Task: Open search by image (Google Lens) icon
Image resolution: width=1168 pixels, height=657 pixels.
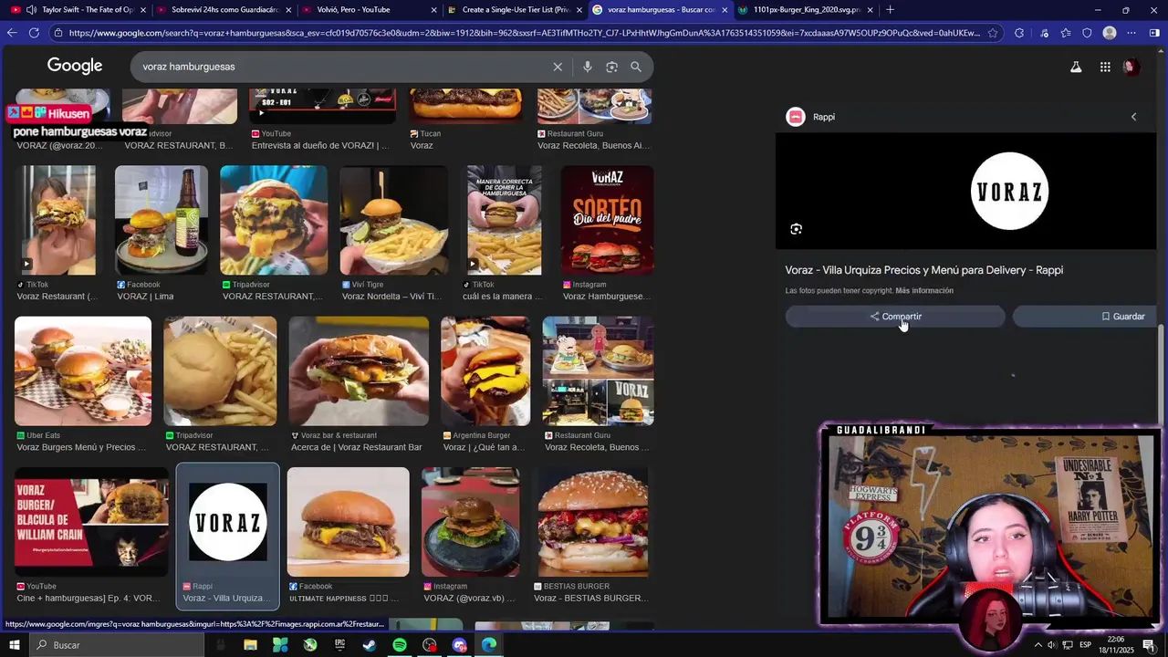Action: click(x=611, y=67)
